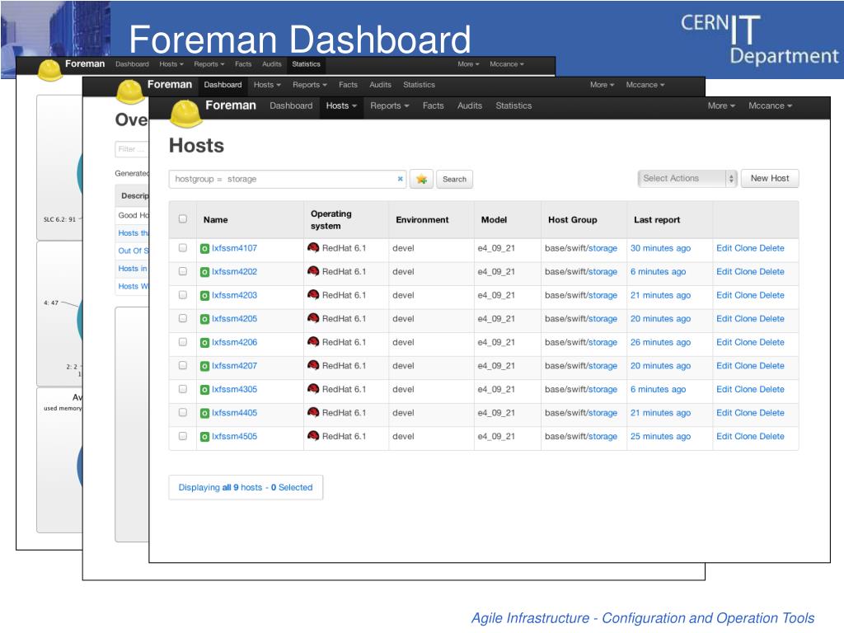The image size is (844, 633).
Task: Click RedHat logo icon in lxfssm4207 row
Action: coord(313,365)
